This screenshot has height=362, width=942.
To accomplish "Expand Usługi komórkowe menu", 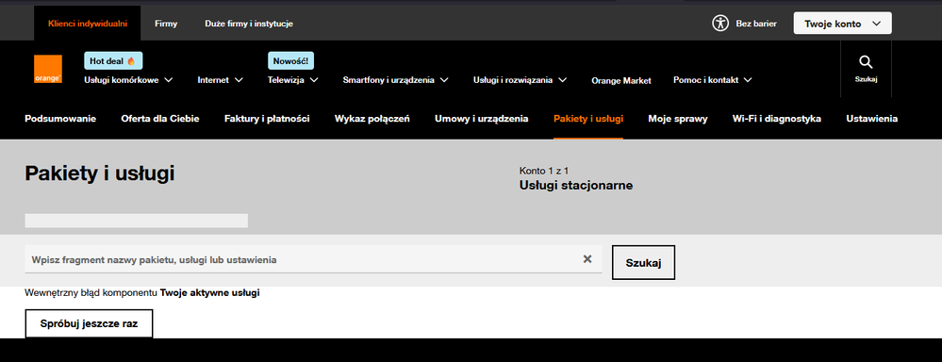I will pos(128,80).
